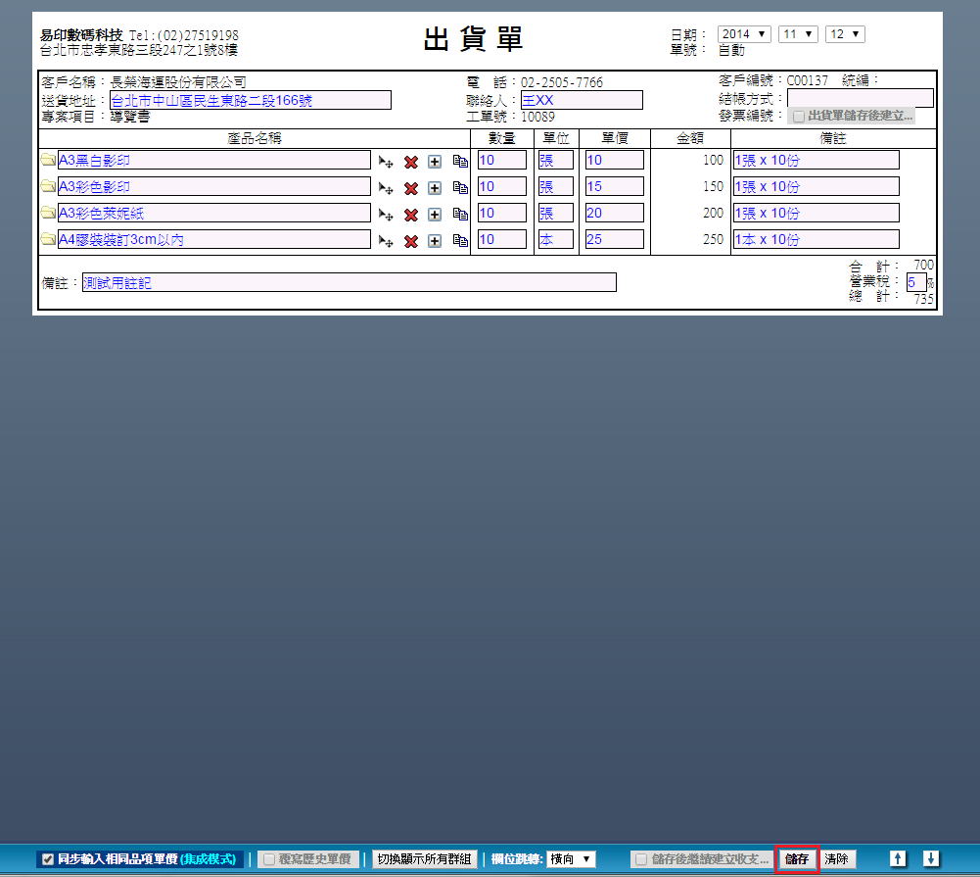The width and height of the screenshot is (980, 877).
Task: Toggle the 覆寫歷史單價 checkbox
Action: 268,859
